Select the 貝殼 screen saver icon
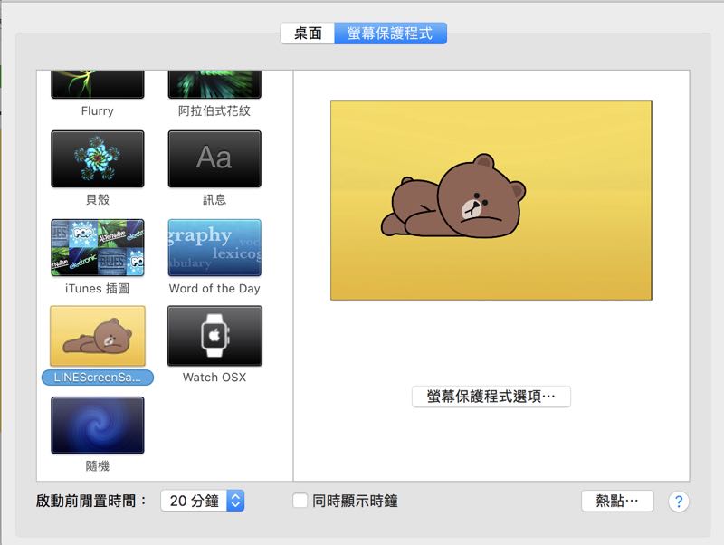This screenshot has height=545, width=724. [97, 159]
